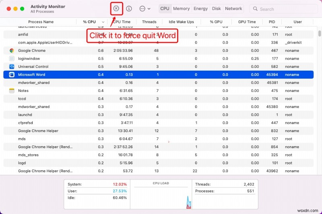322x214 pixels.
Task: Select the loginwindow process icon
Action: pyautogui.click(x=12, y=59)
